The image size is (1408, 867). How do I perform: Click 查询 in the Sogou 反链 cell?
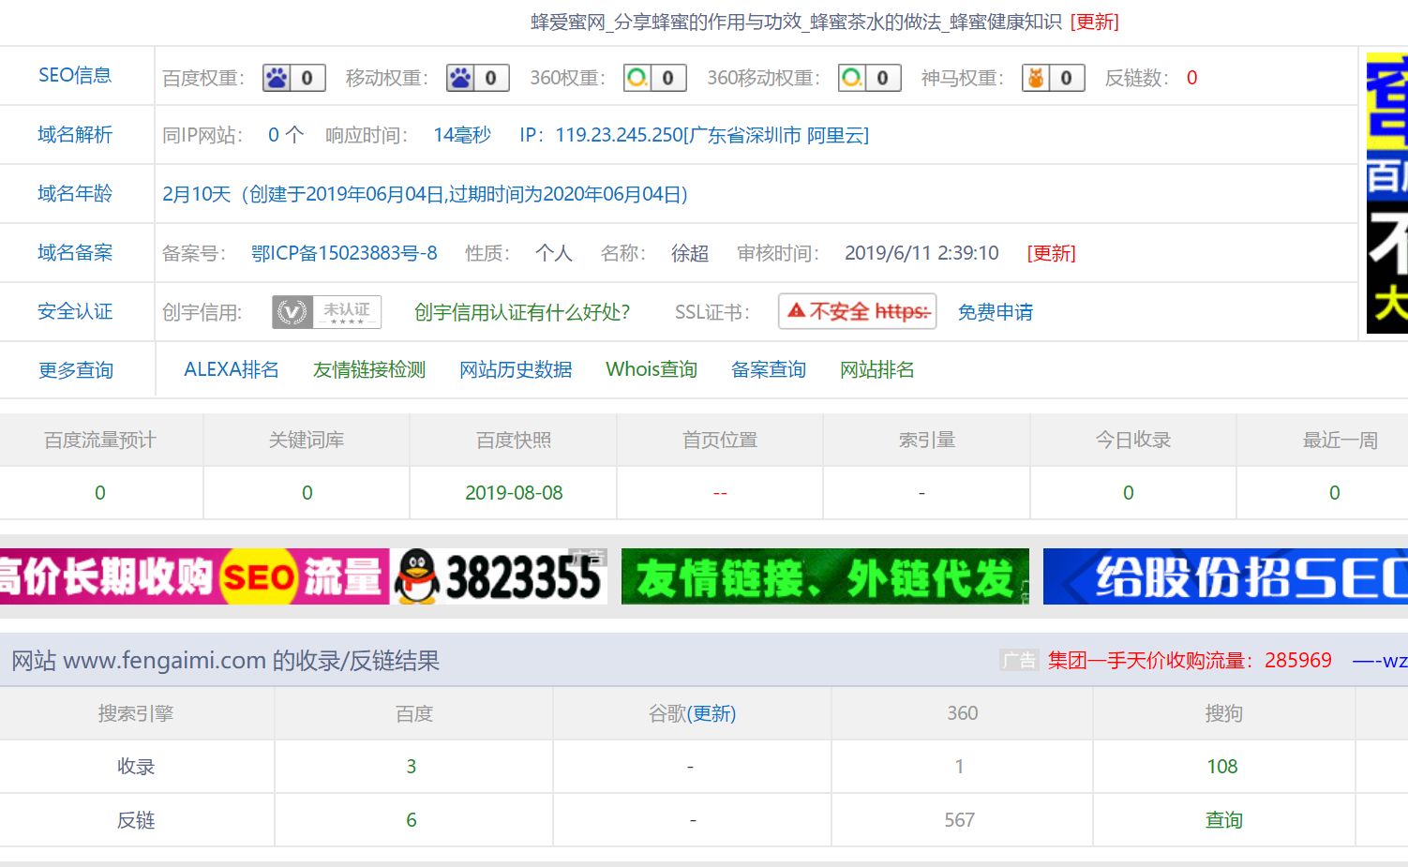(x=1223, y=820)
